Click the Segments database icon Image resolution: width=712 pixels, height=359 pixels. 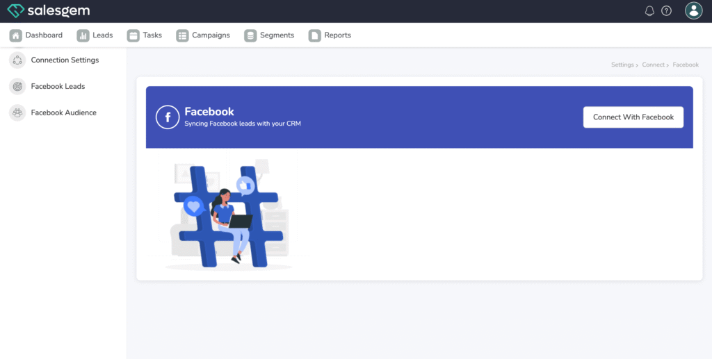250,35
